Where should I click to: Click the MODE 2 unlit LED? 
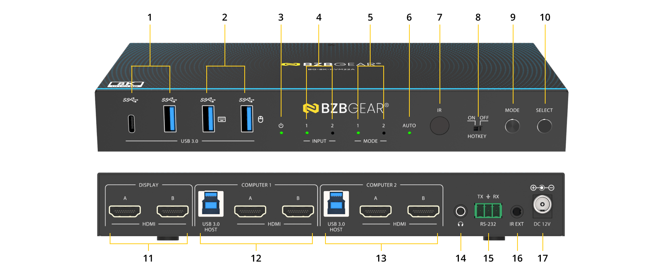[384, 133]
